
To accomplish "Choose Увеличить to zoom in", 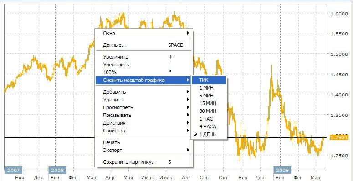I will (143, 57).
